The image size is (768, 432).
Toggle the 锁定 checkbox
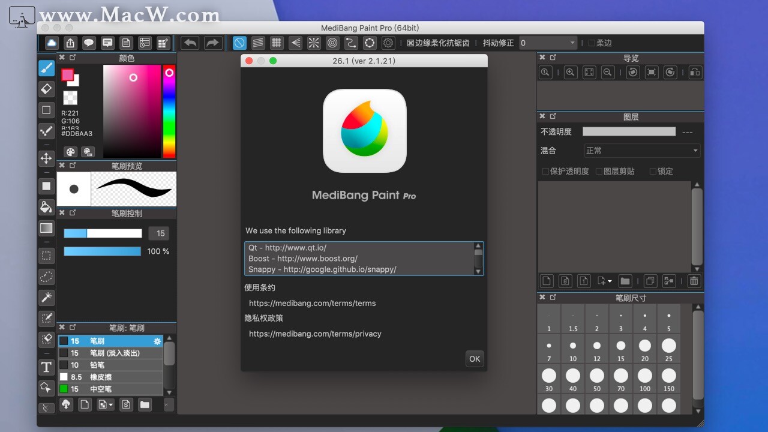[653, 172]
